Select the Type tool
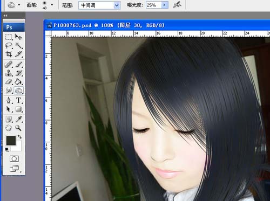Screen dimensions: 270x201 pyautogui.click(x=18, y=100)
